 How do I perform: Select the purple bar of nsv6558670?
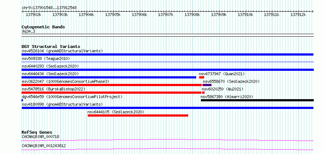207,85
